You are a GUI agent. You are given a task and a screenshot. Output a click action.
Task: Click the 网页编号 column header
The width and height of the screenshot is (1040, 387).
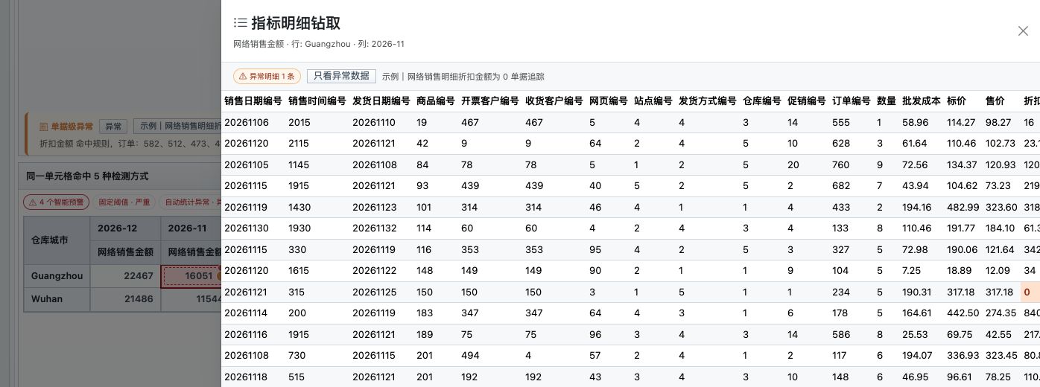click(x=609, y=101)
